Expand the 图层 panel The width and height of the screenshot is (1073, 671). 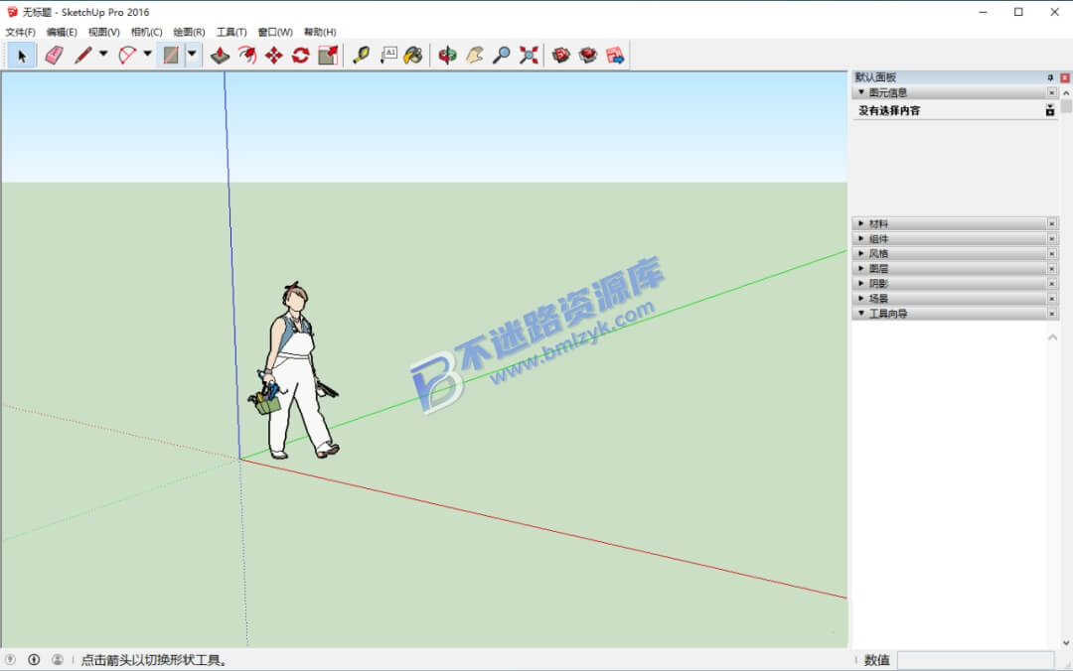point(861,268)
